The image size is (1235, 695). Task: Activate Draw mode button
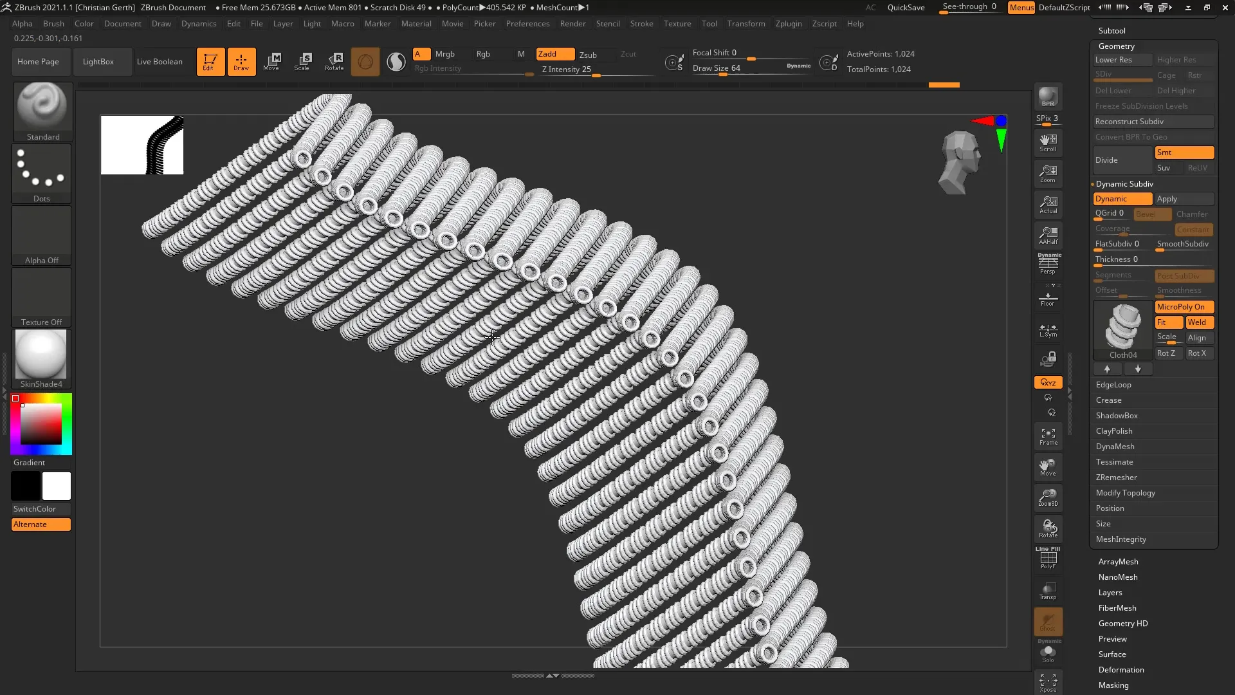click(x=241, y=62)
